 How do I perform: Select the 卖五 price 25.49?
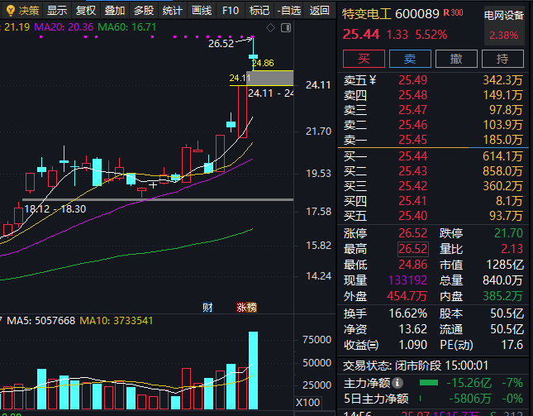click(412, 80)
